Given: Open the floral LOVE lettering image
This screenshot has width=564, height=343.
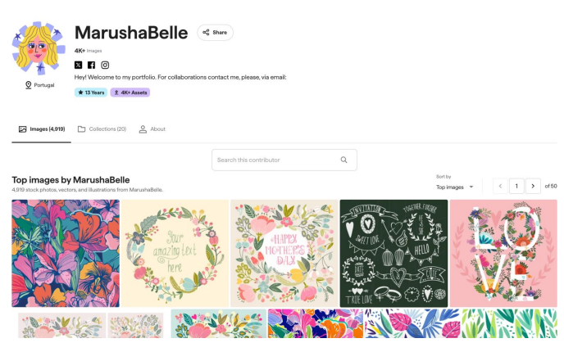Looking at the screenshot, I should tap(503, 253).
